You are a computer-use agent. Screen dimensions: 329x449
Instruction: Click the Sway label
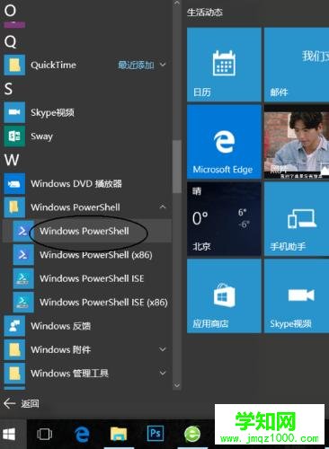coord(41,136)
